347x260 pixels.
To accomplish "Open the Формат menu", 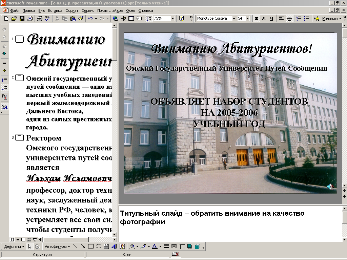I will (x=72, y=10).
